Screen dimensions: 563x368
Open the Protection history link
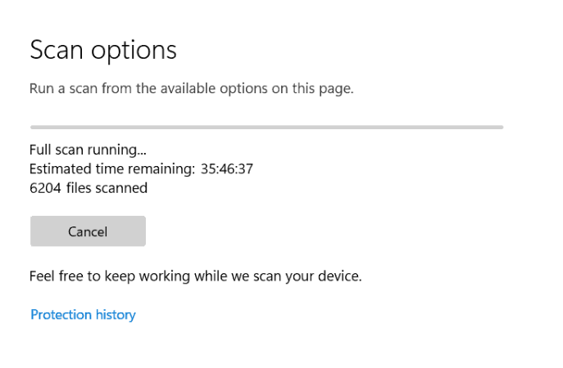point(83,315)
